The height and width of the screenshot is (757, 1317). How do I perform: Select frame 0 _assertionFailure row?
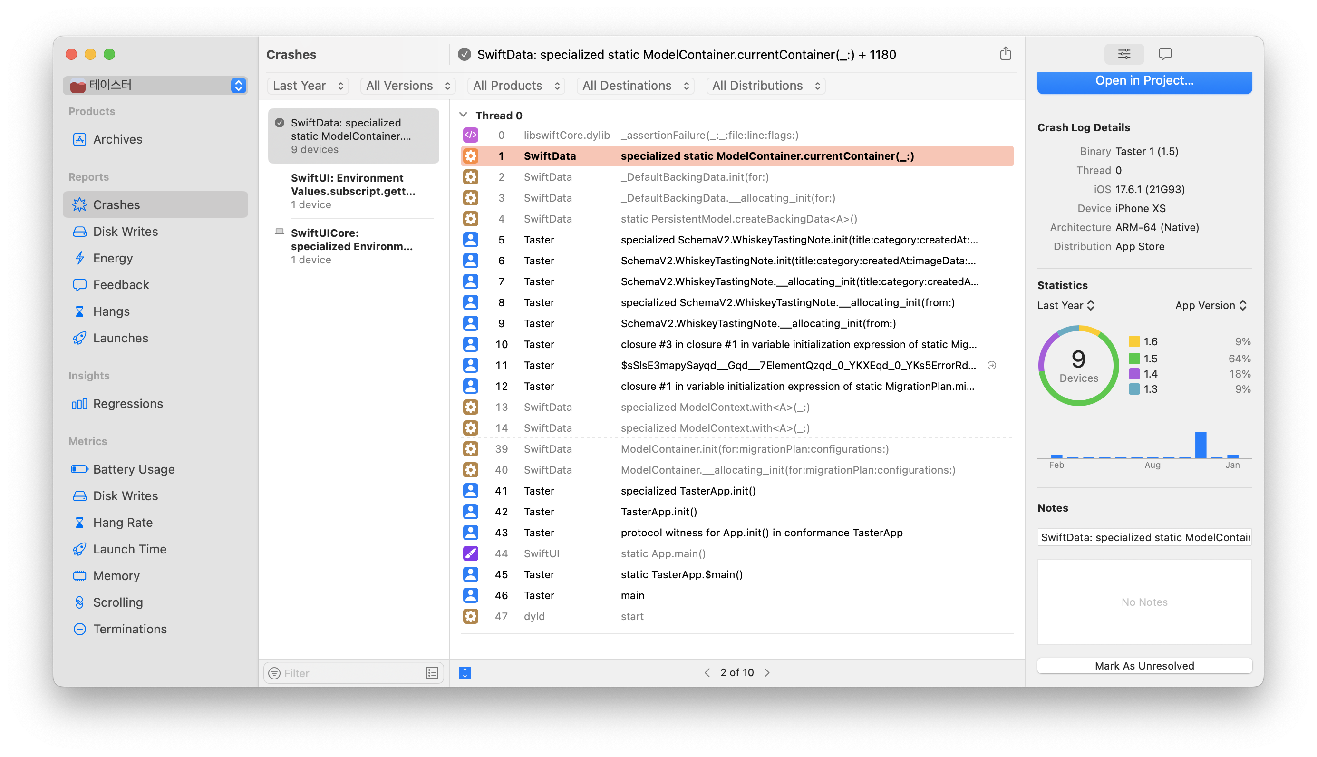click(x=736, y=135)
